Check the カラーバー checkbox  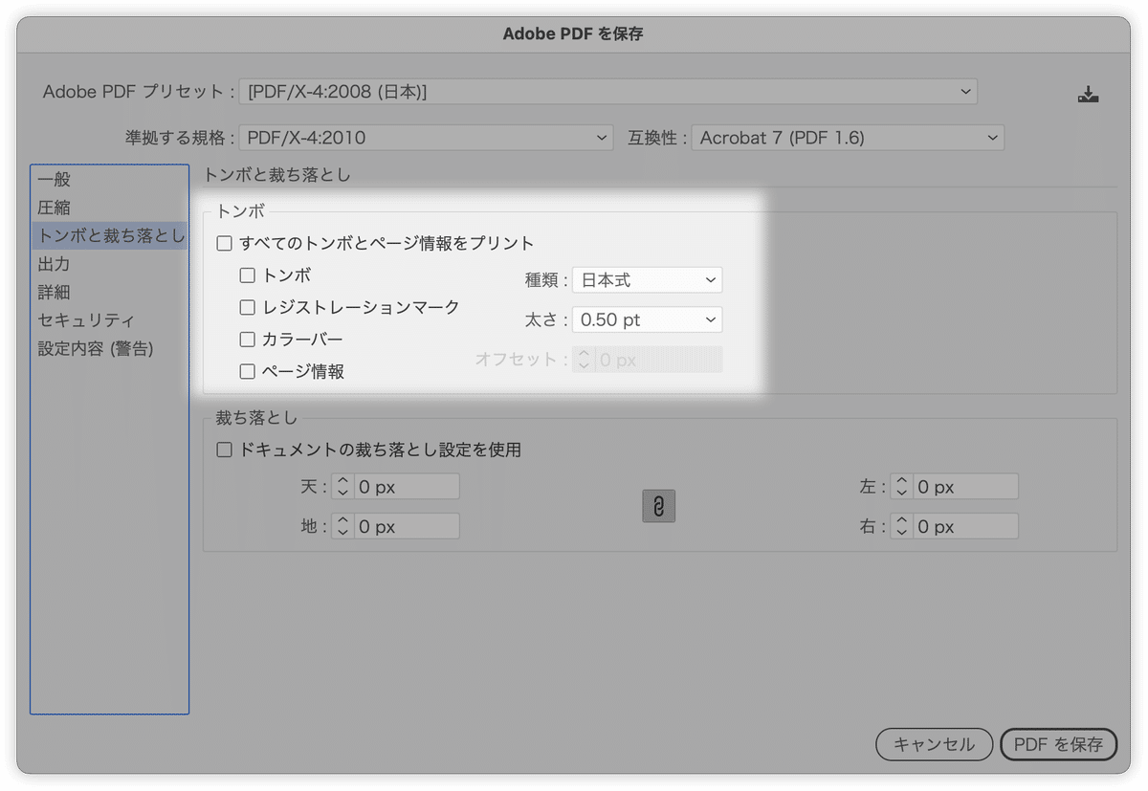[x=248, y=340]
